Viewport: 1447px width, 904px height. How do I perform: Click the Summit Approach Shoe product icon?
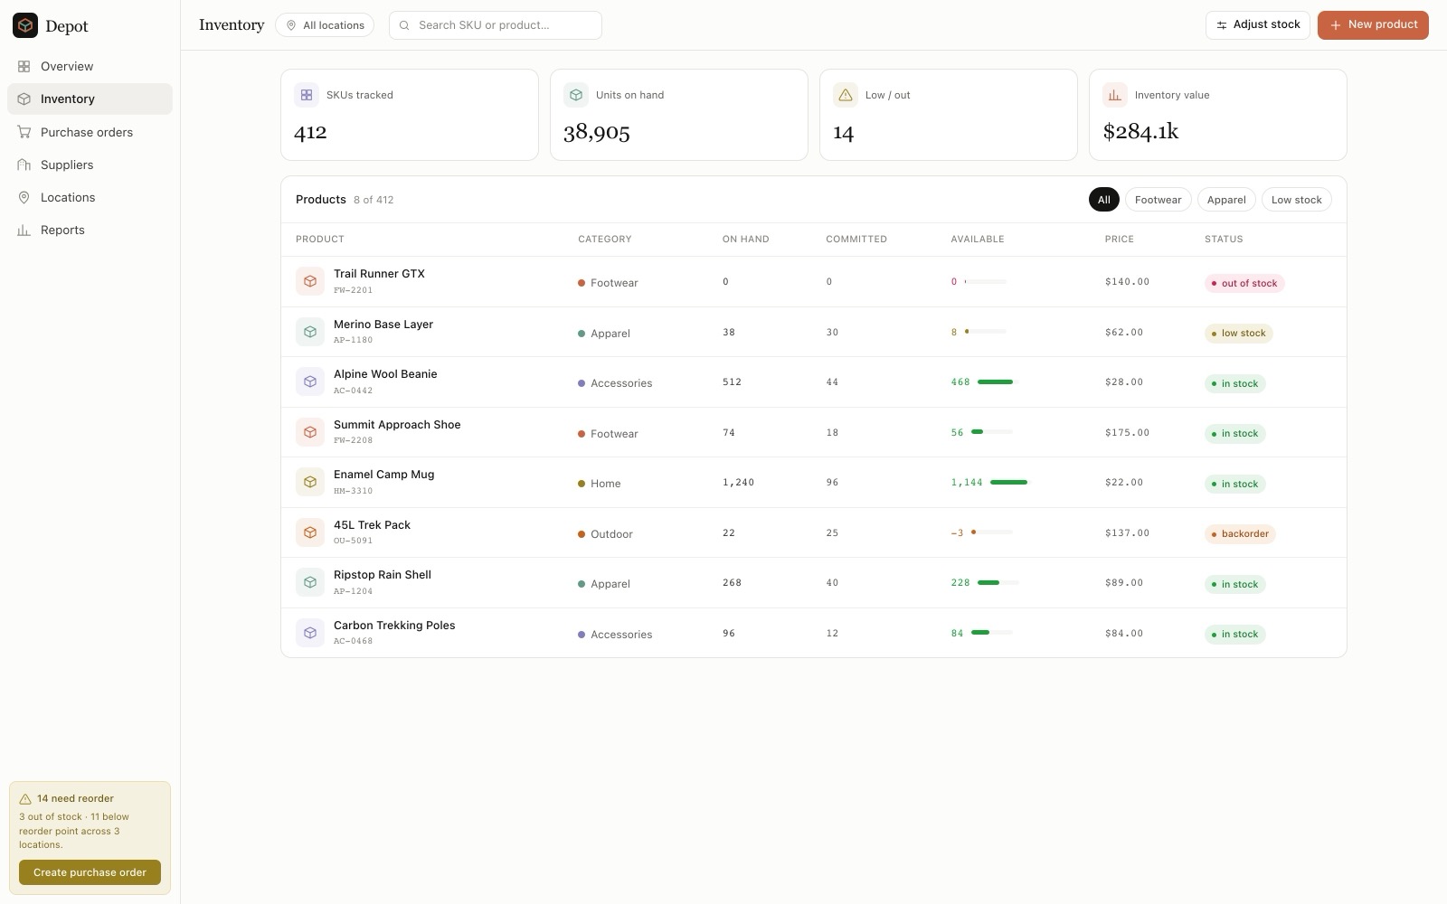coord(310,432)
